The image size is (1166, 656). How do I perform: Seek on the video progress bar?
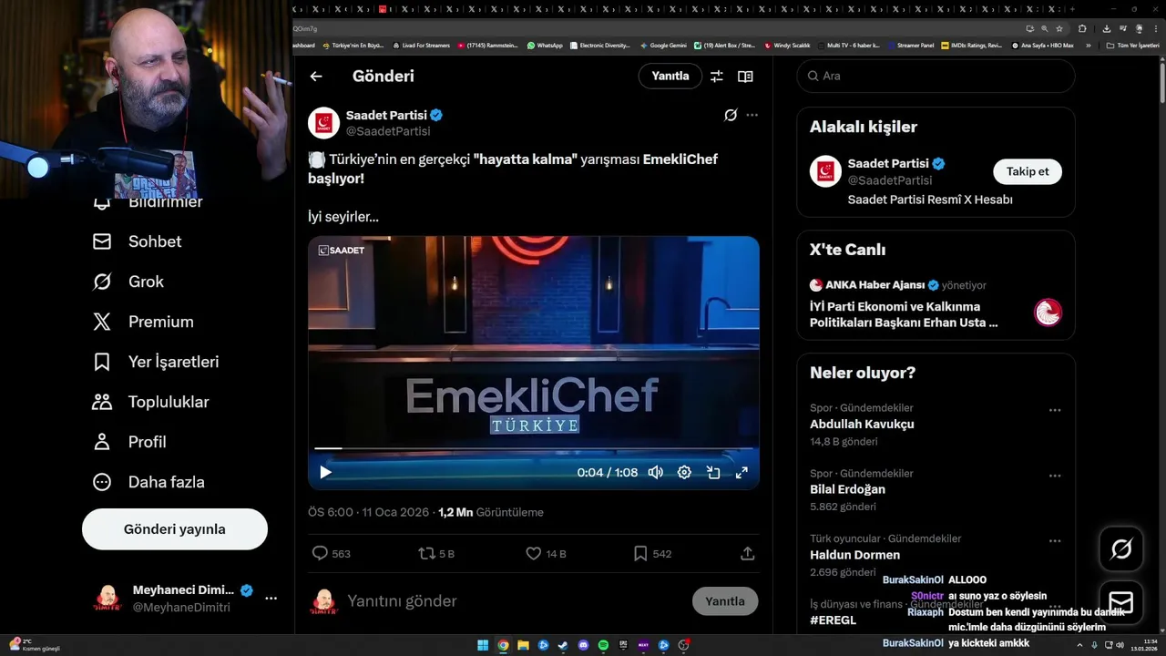[533, 448]
